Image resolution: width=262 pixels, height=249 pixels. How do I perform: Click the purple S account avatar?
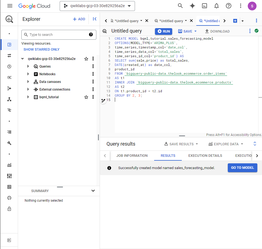[252, 6]
